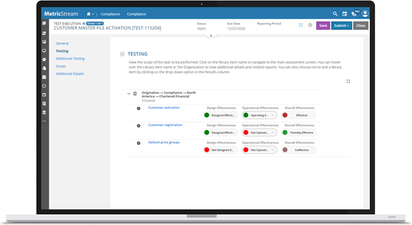Click the gear icon next to Customer activation

[x=139, y=108]
